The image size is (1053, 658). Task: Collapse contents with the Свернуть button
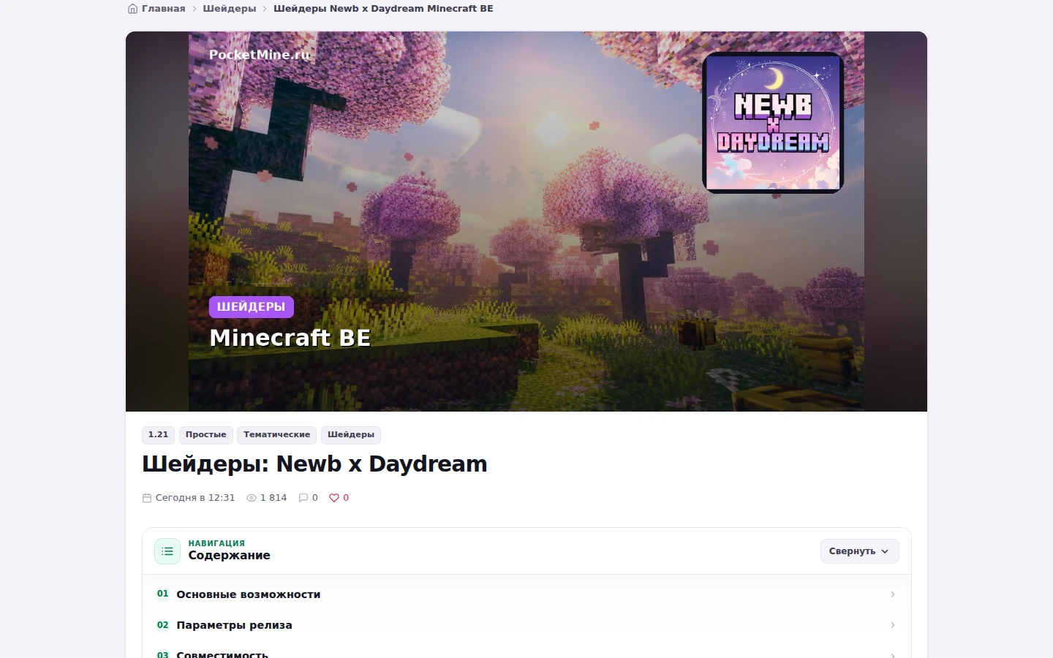click(x=859, y=551)
